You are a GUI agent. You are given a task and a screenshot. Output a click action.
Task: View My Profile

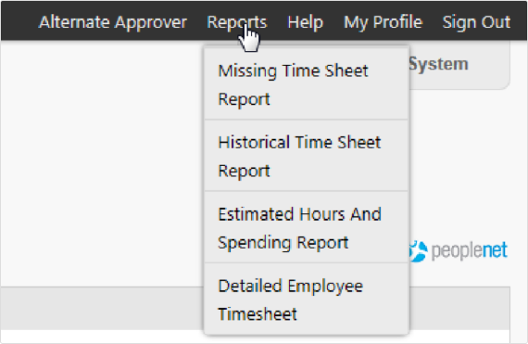tap(383, 22)
